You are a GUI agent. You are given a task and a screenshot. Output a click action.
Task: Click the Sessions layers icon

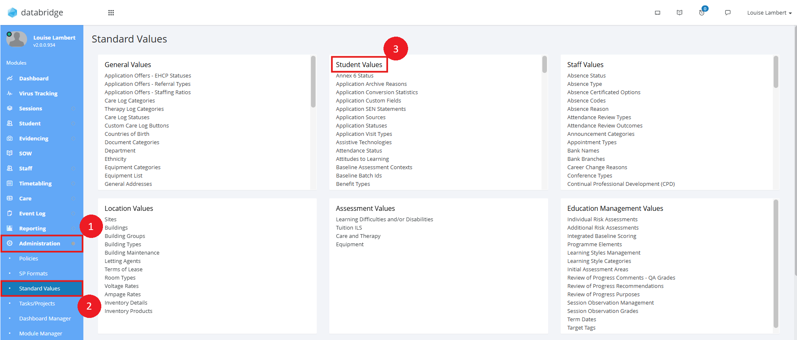coord(10,108)
